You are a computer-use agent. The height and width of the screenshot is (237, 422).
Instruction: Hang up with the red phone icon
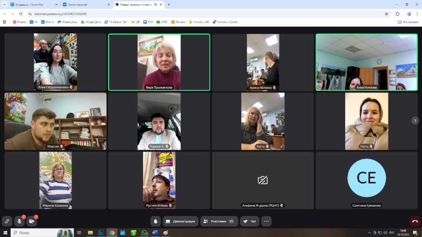point(415,221)
